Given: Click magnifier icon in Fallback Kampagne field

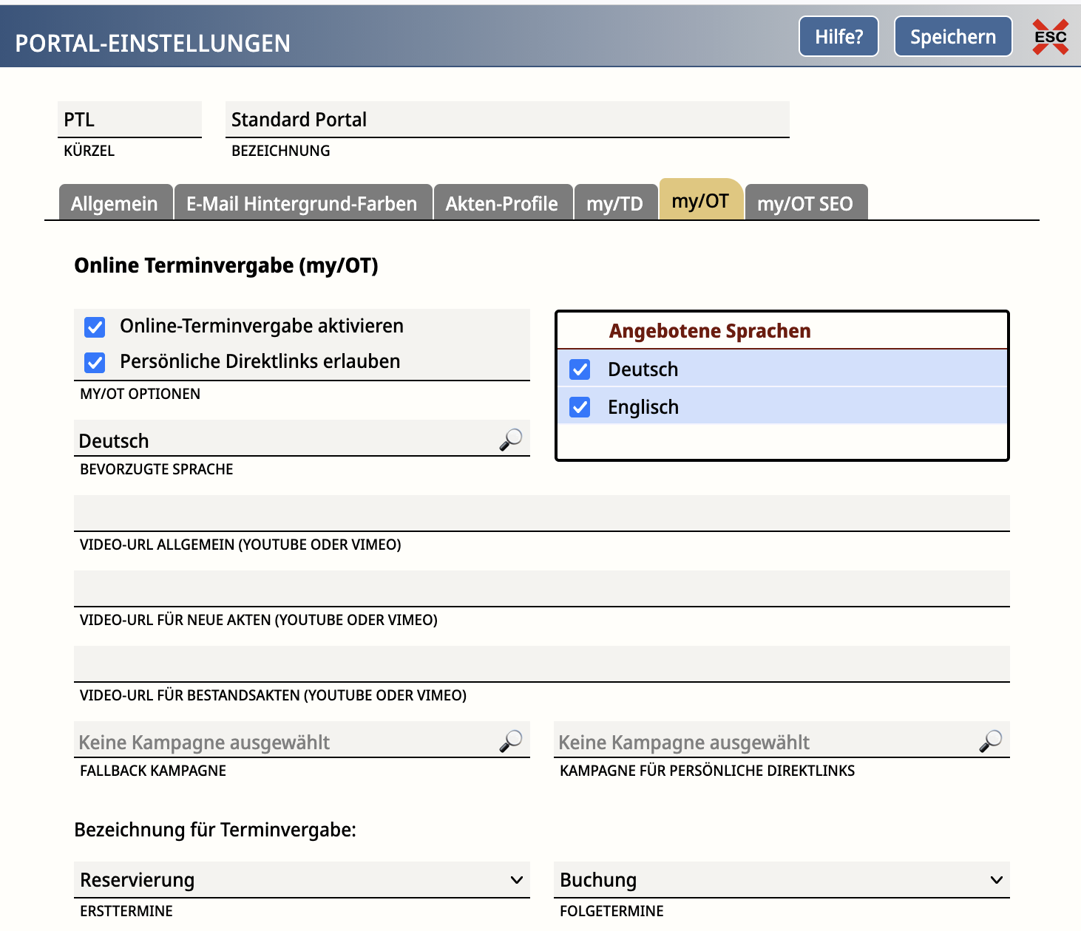Looking at the screenshot, I should tap(510, 741).
